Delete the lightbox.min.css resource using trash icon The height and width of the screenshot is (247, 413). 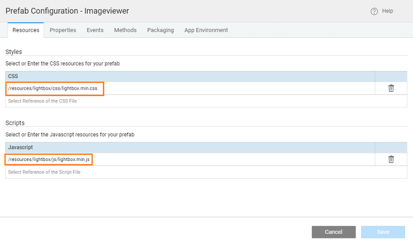tap(391, 88)
